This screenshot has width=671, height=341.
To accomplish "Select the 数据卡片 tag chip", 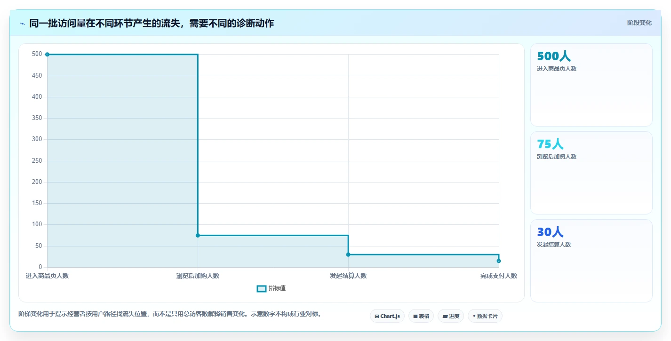I will [x=485, y=316].
